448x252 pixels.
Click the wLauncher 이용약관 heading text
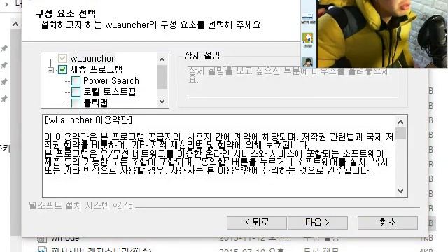89,120
